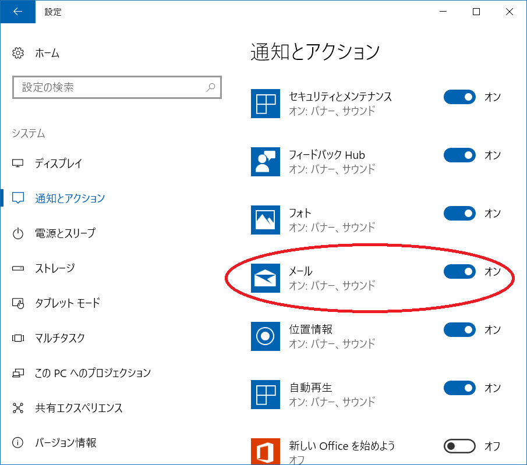Image resolution: width=527 pixels, height=465 pixels.
Task: Enable 新しい Office を始めよう toggle
Action: point(459,446)
